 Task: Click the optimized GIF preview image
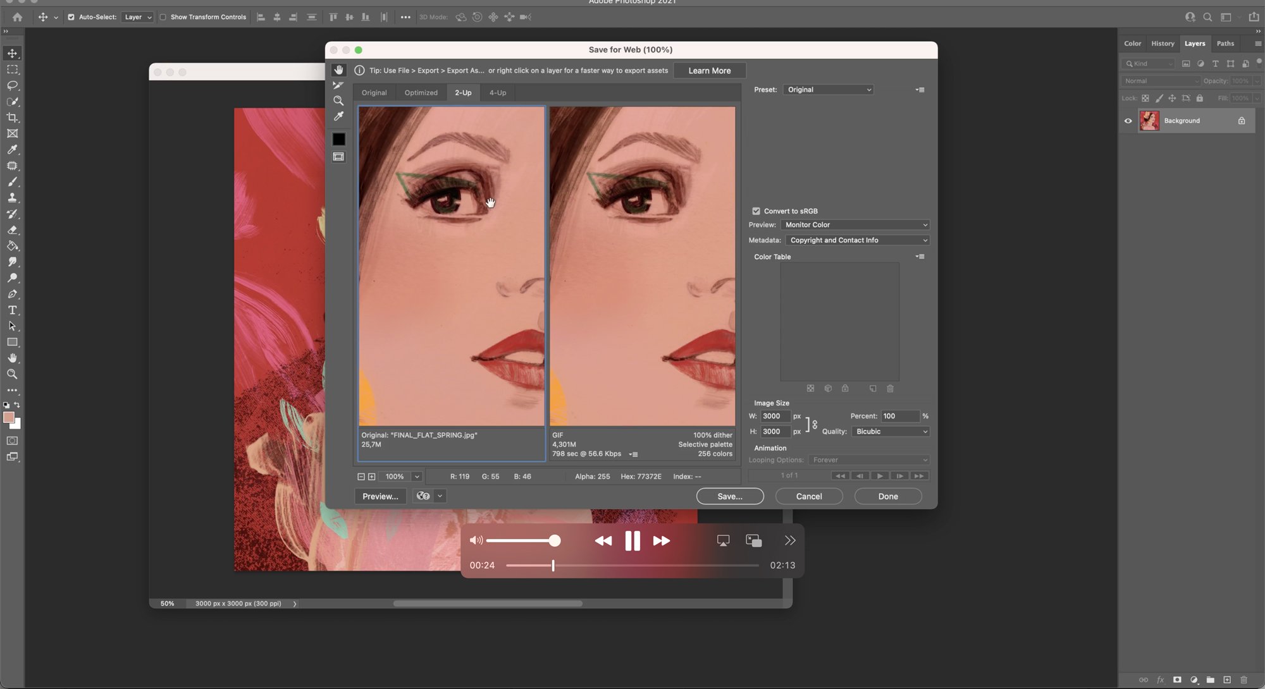642,266
